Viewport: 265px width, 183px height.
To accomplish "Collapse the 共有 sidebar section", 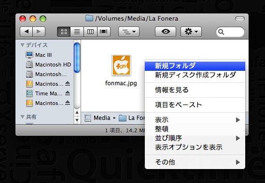I will click(22, 117).
